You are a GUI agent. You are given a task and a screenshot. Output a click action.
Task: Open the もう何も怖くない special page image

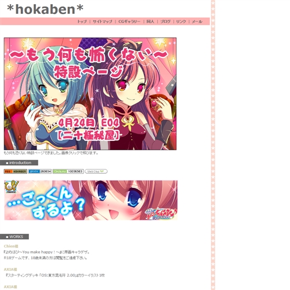coord(90,94)
